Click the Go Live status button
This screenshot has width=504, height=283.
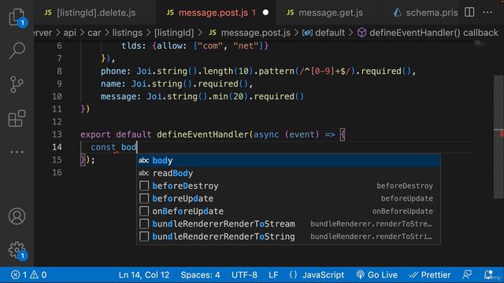click(x=376, y=275)
